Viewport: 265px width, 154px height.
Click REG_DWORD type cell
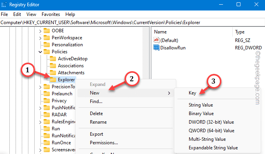pyautogui.click(x=248, y=48)
